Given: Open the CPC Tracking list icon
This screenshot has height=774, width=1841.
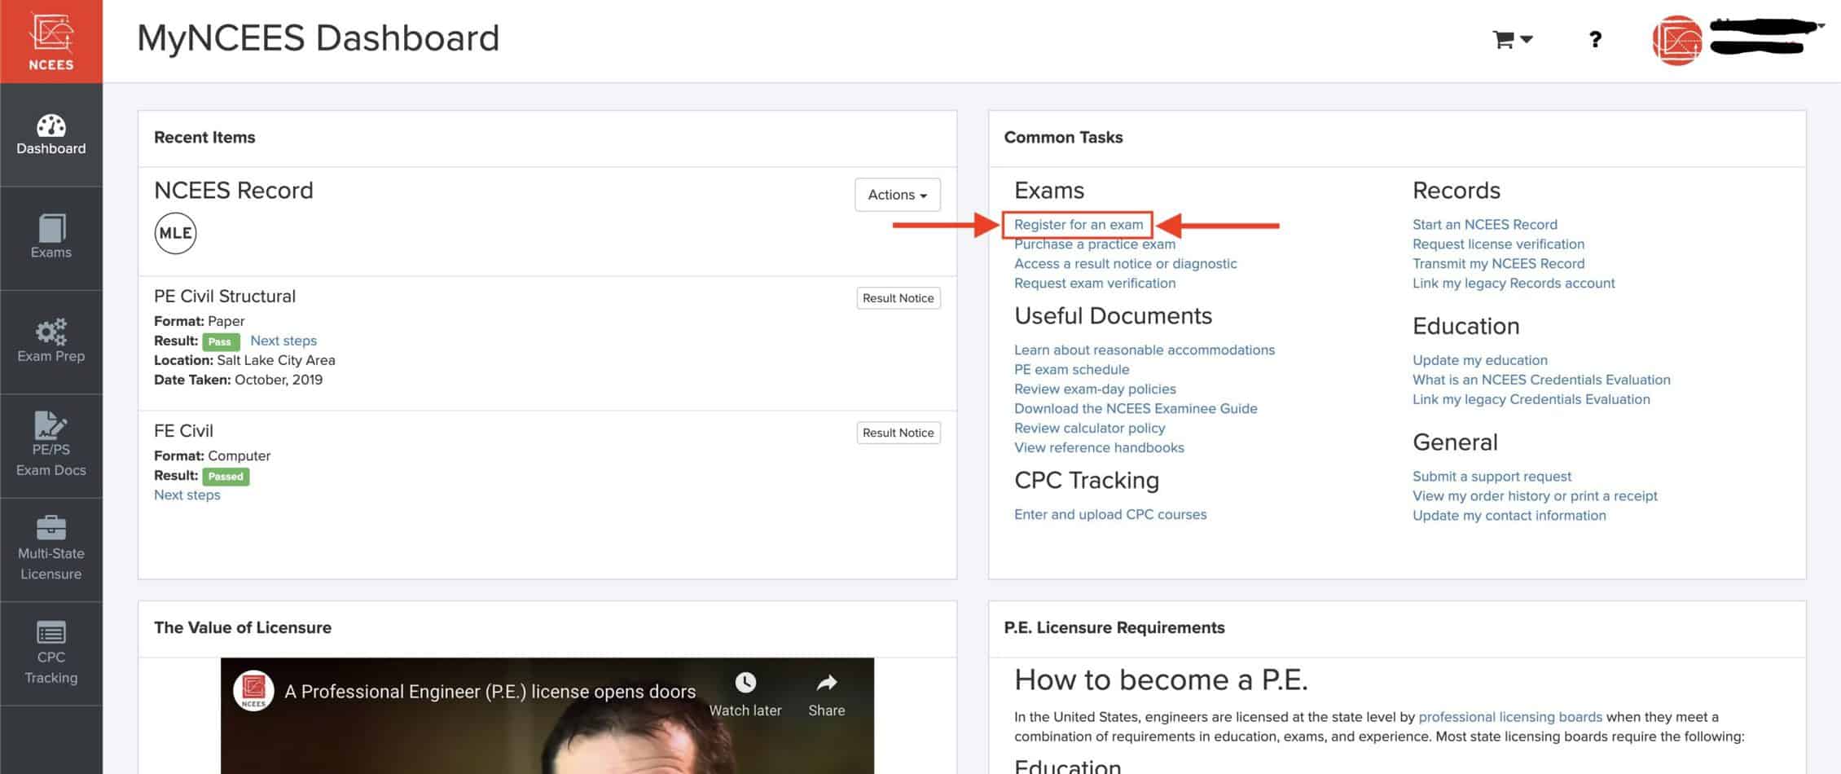Looking at the screenshot, I should point(51,631).
